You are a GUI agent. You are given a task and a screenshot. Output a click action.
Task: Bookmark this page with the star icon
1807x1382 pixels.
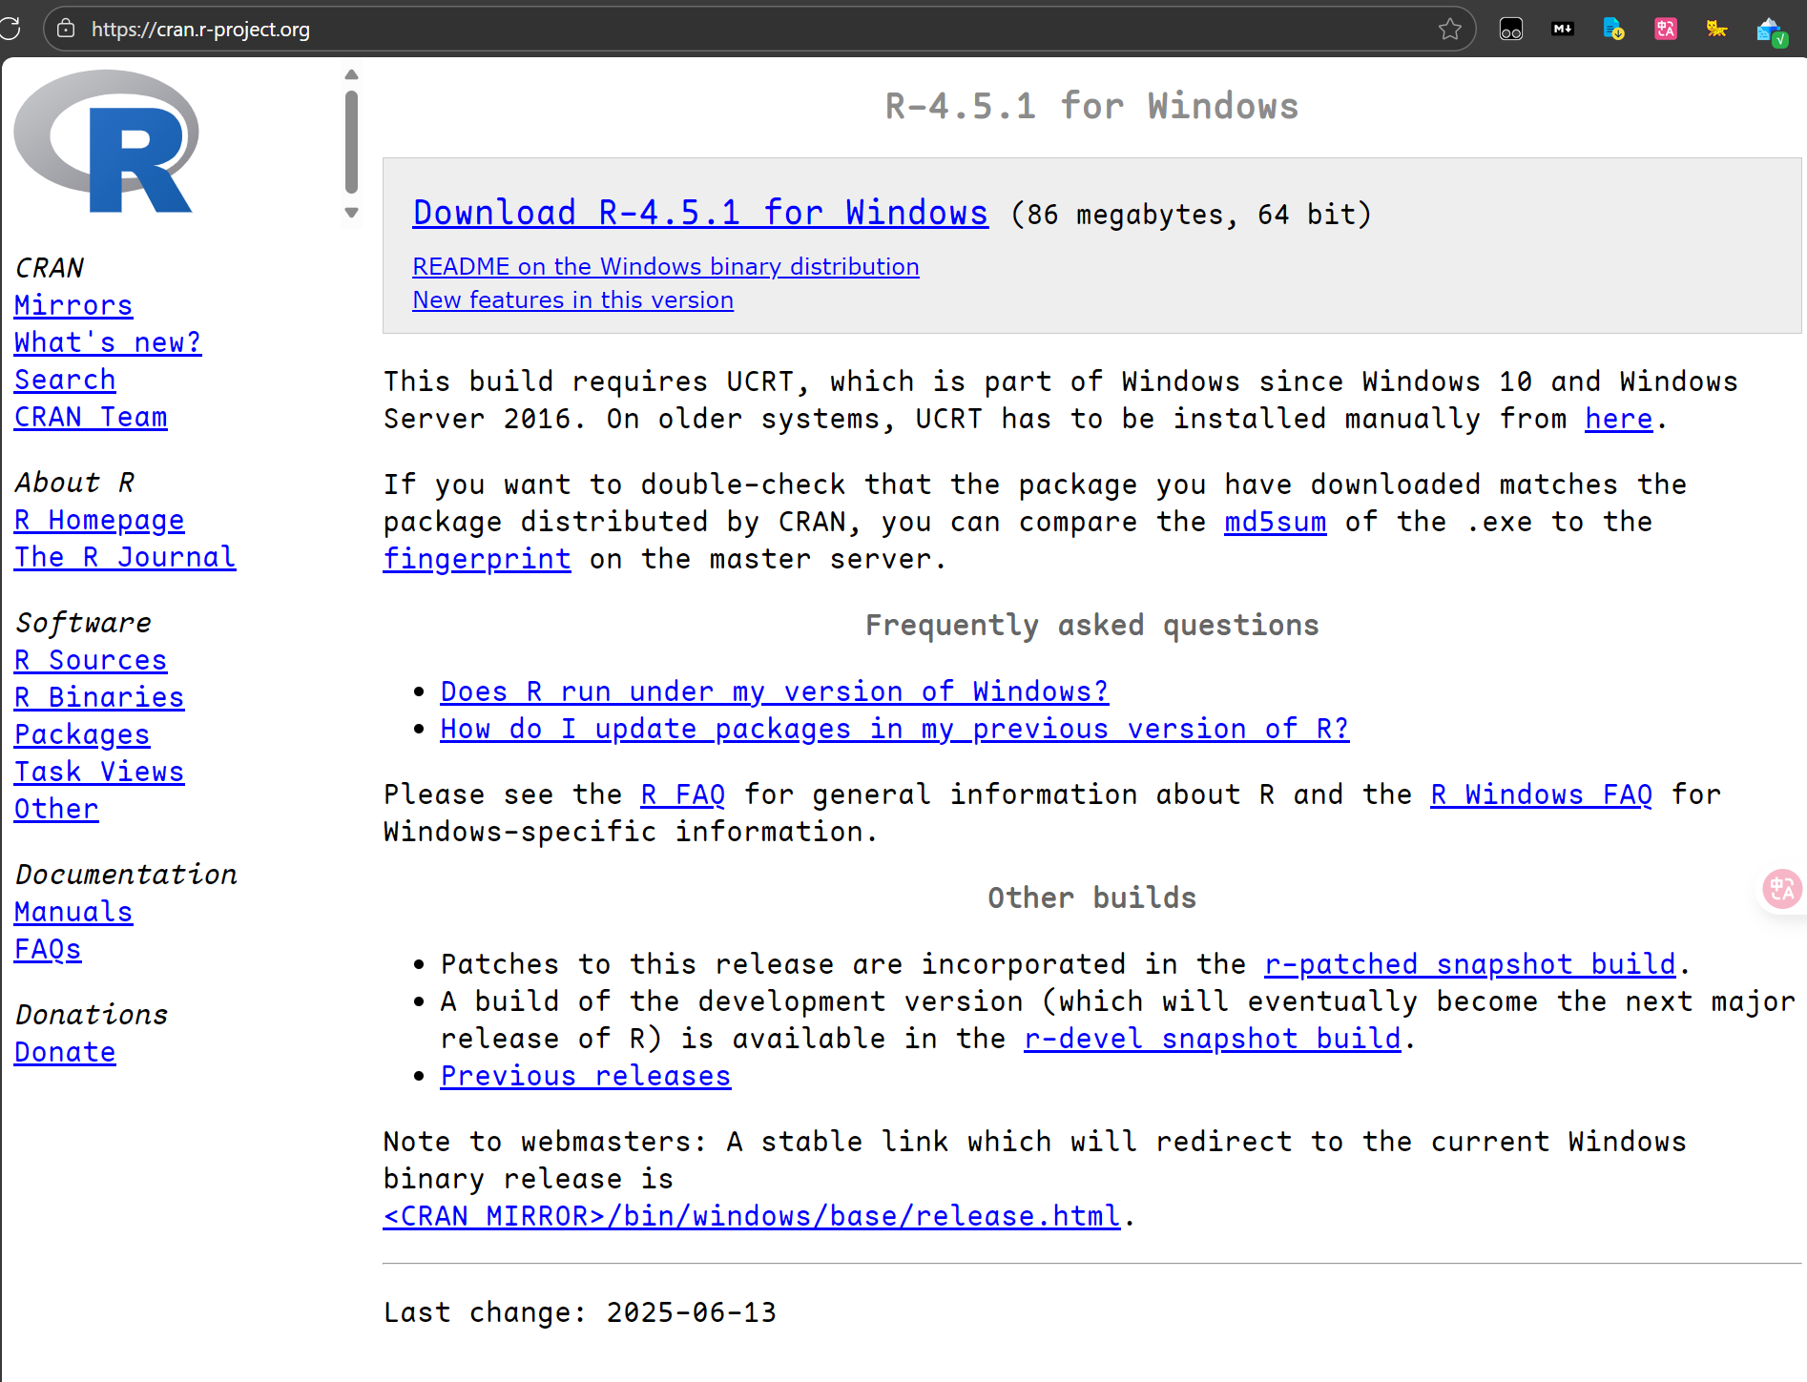point(1450,29)
